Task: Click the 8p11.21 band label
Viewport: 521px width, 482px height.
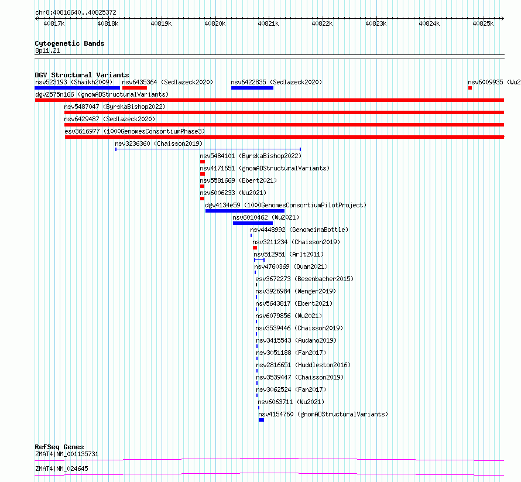Action: pos(47,50)
